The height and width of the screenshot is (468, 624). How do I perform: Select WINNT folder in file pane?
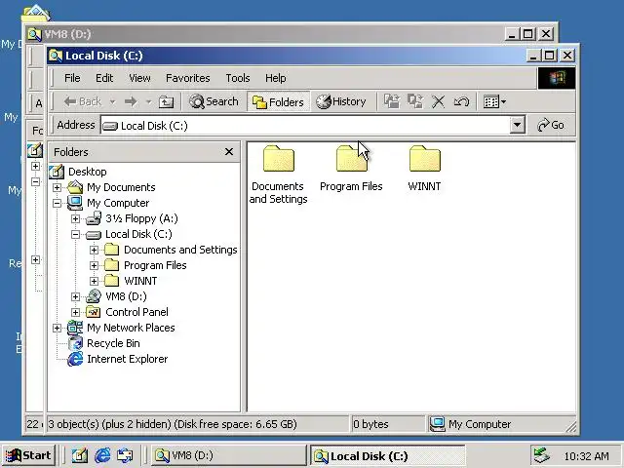pyautogui.click(x=424, y=169)
